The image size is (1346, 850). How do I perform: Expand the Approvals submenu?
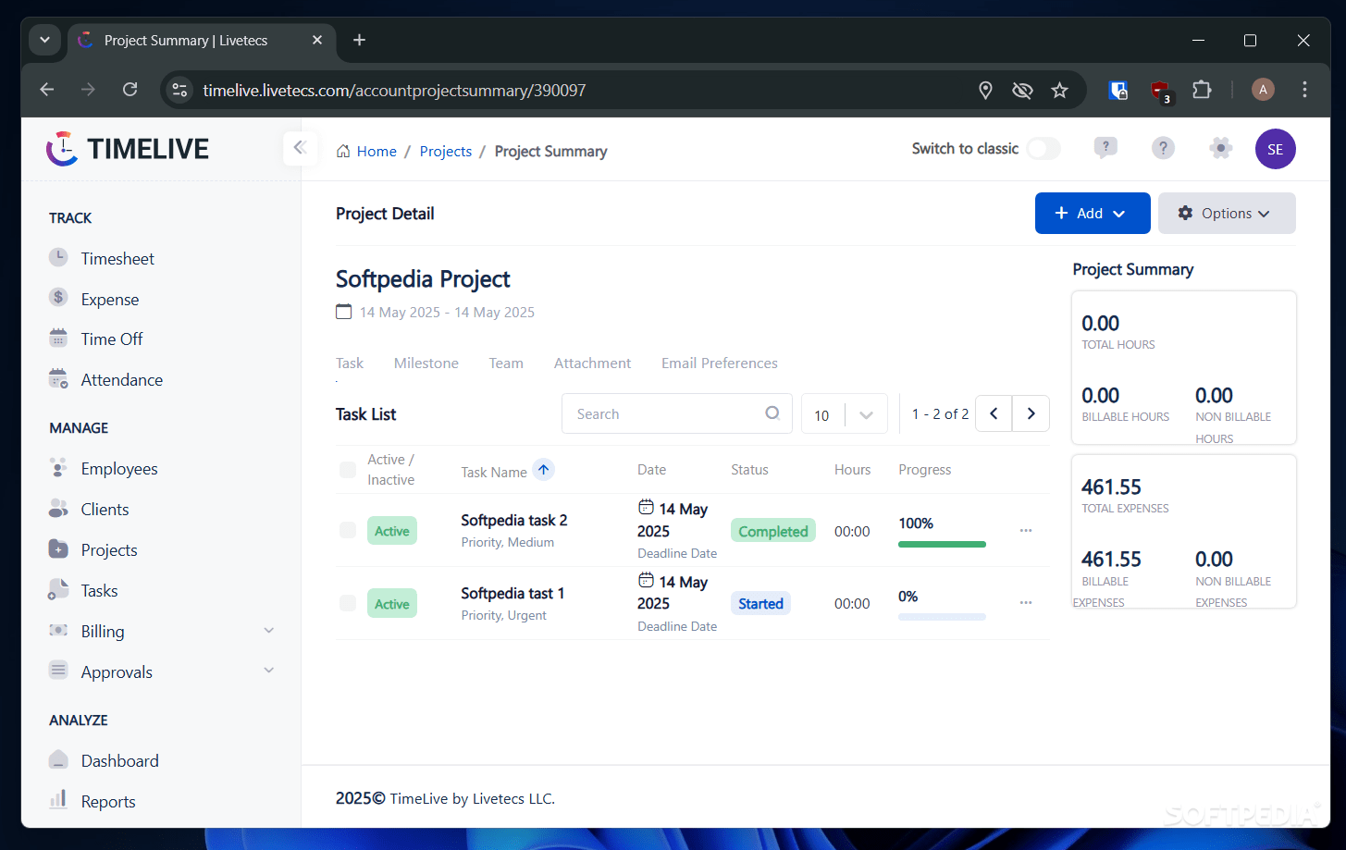(x=269, y=671)
